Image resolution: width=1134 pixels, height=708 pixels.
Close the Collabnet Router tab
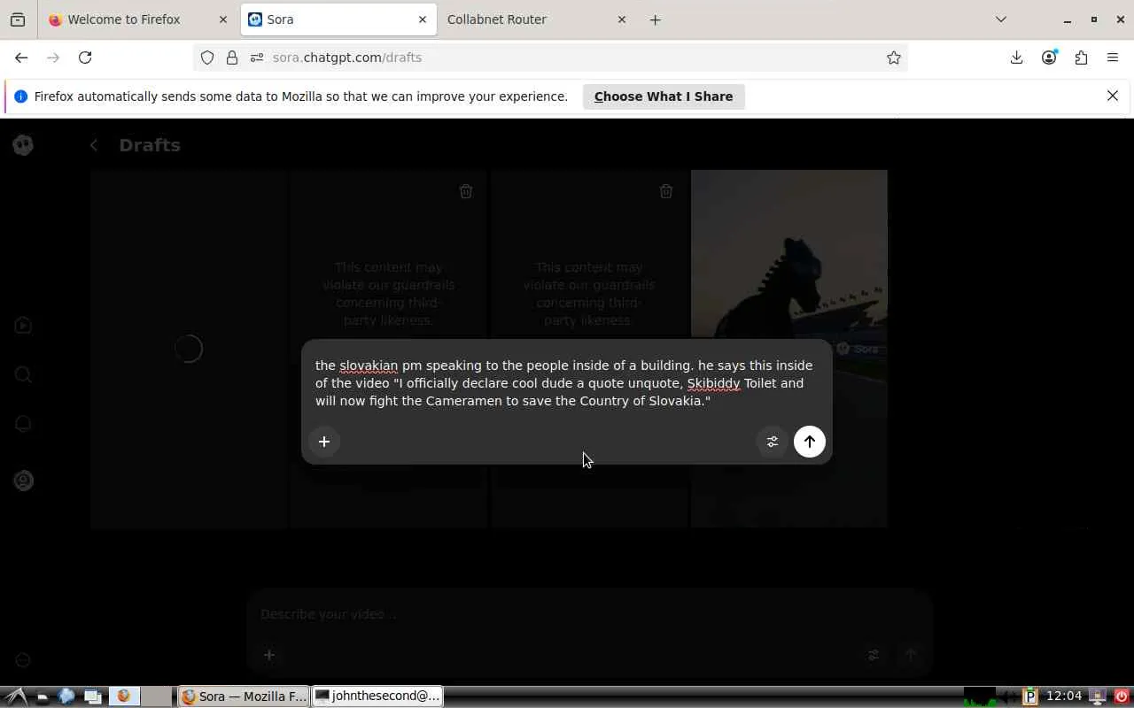point(622,19)
